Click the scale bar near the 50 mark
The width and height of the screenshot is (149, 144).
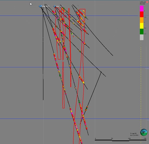coord(112,140)
